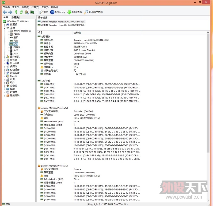The height and width of the screenshot is (206, 213).
Task: Open the 收藏(O) menu
Action: coord(35,7)
